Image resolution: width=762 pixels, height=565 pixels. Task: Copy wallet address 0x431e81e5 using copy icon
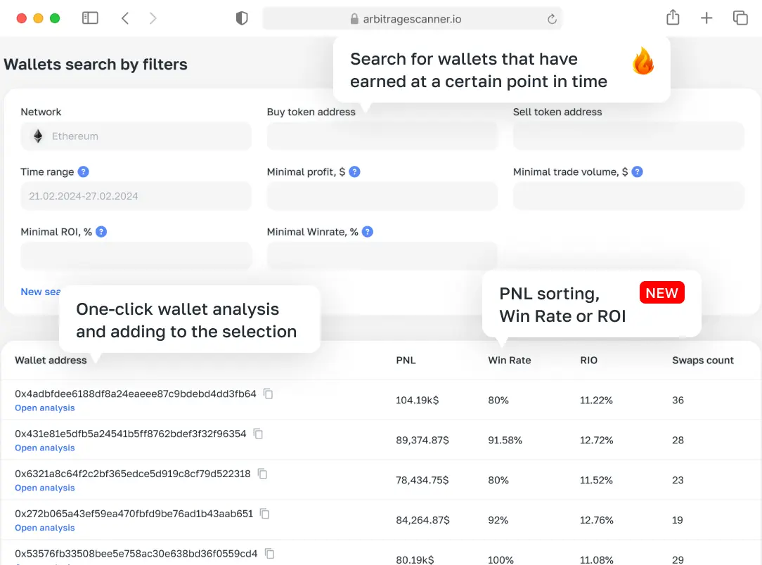[258, 434]
